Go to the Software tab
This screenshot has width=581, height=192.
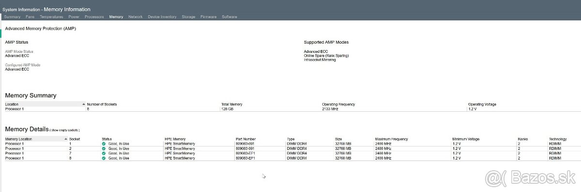pos(229,17)
